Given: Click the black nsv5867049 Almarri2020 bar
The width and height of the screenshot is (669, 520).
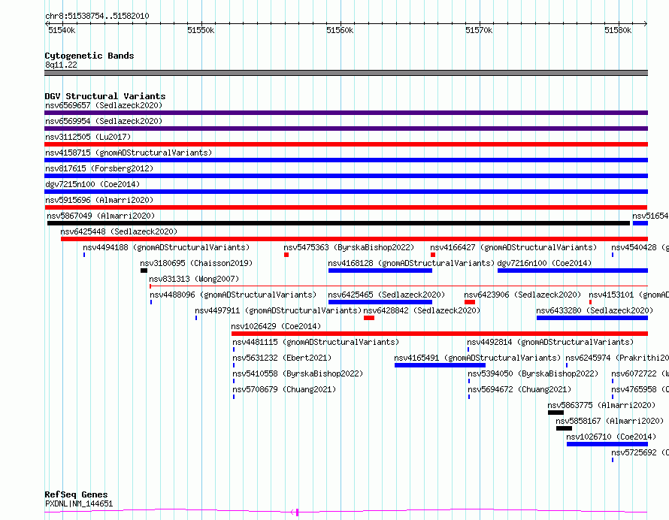Looking at the screenshot, I should click(x=338, y=223).
